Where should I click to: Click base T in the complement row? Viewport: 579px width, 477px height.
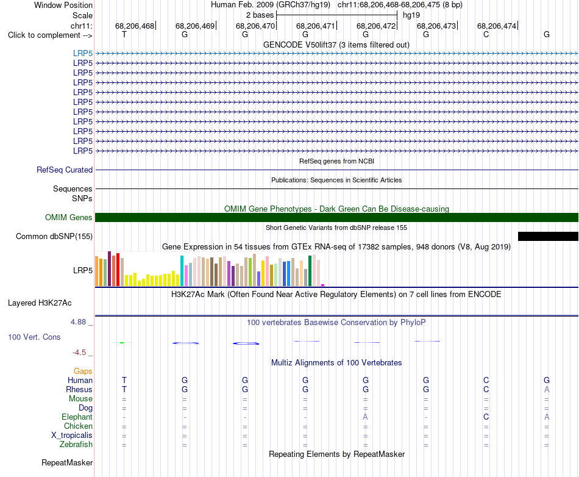point(124,34)
